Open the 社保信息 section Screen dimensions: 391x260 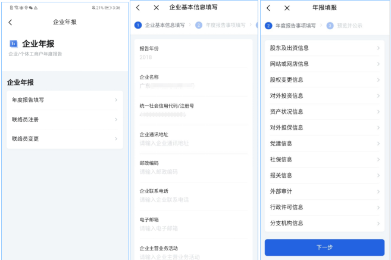(x=324, y=159)
